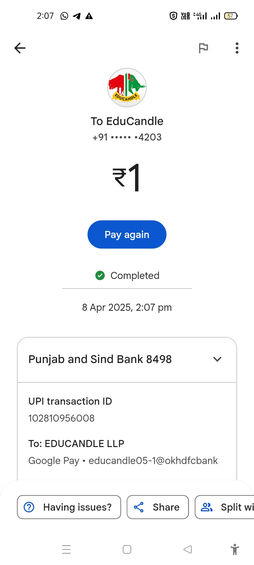Select the Punjab and Sind Bank 8498 row
The width and height of the screenshot is (254, 565).
(100, 359)
